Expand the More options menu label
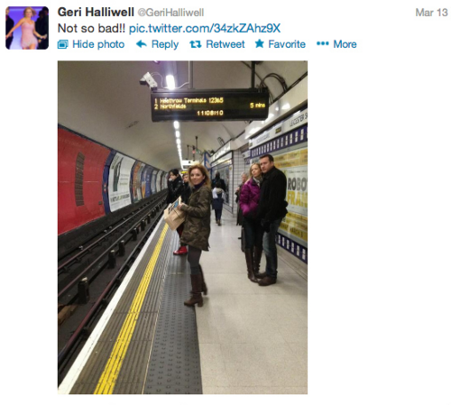 pos(345,44)
